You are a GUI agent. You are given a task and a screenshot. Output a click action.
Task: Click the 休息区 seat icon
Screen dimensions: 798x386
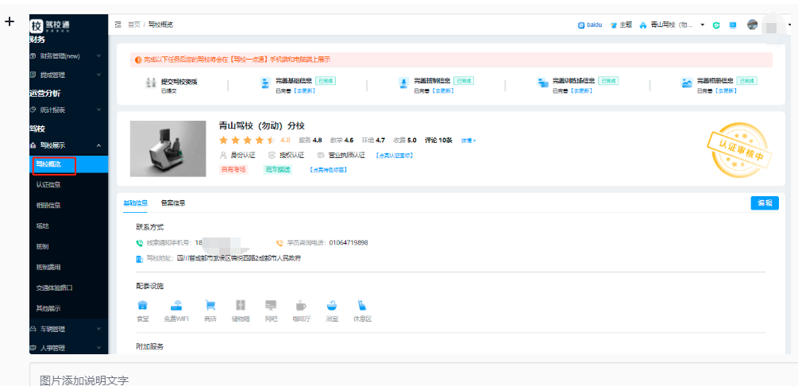(x=362, y=306)
